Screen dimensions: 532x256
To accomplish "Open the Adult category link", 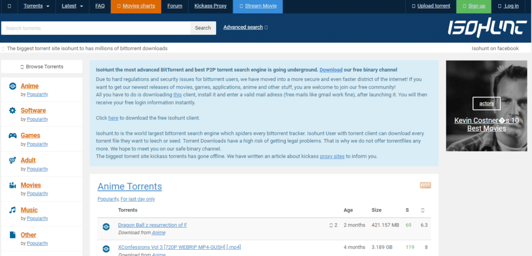I will [28, 160].
